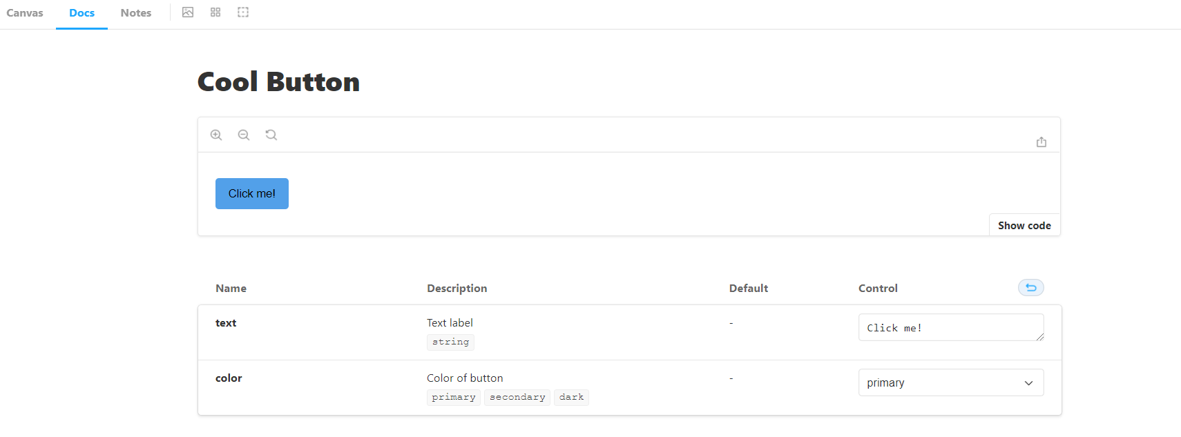This screenshot has height=437, width=1181.
Task: Zoom in on the story preview
Action: tap(216, 134)
